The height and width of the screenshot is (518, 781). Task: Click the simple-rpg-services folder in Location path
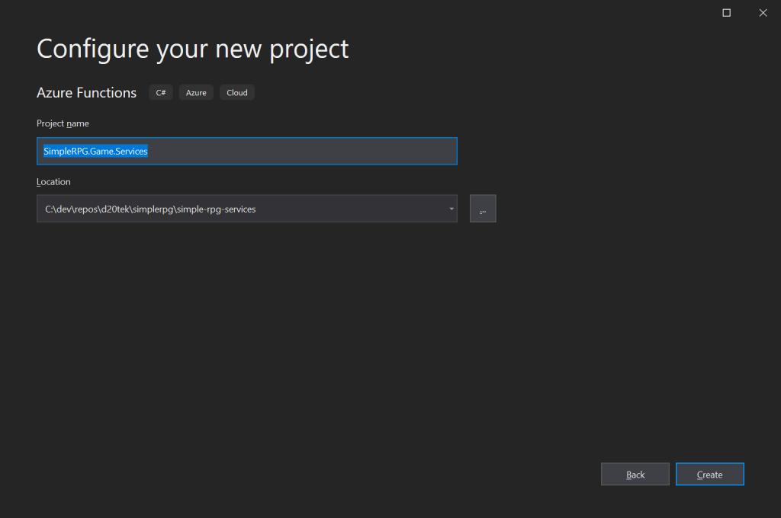(x=216, y=209)
